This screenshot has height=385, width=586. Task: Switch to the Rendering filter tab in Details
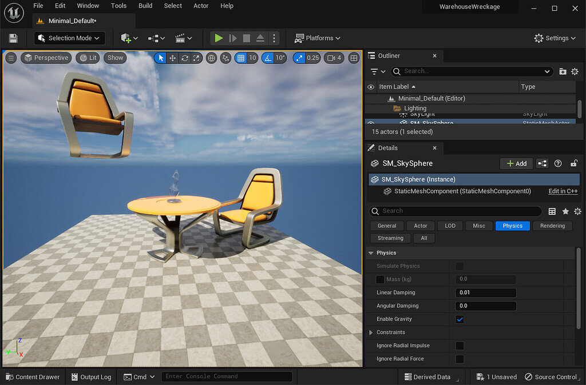click(x=552, y=226)
